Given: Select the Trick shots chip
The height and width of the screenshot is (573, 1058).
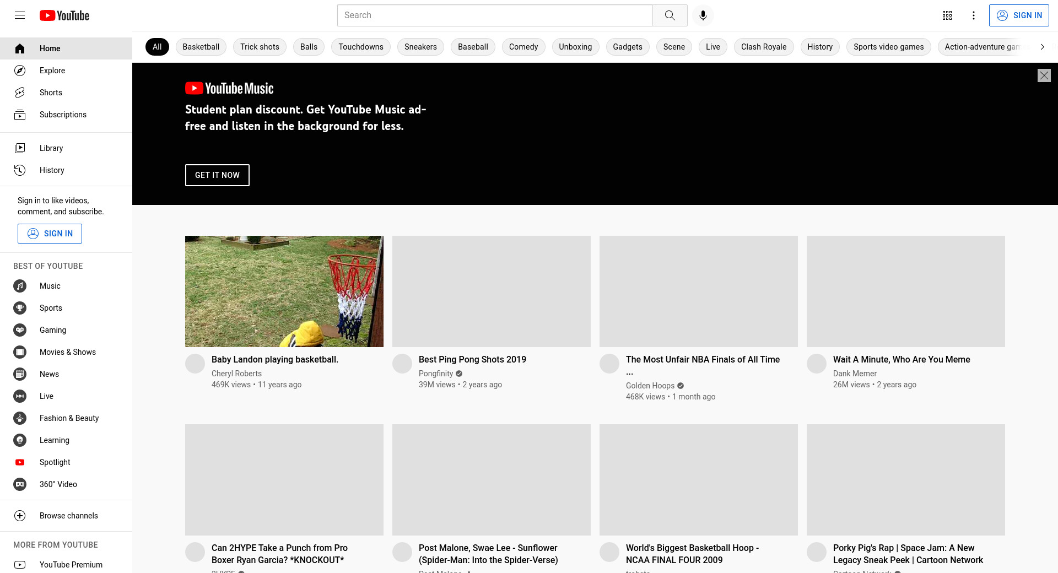Looking at the screenshot, I should tap(260, 47).
